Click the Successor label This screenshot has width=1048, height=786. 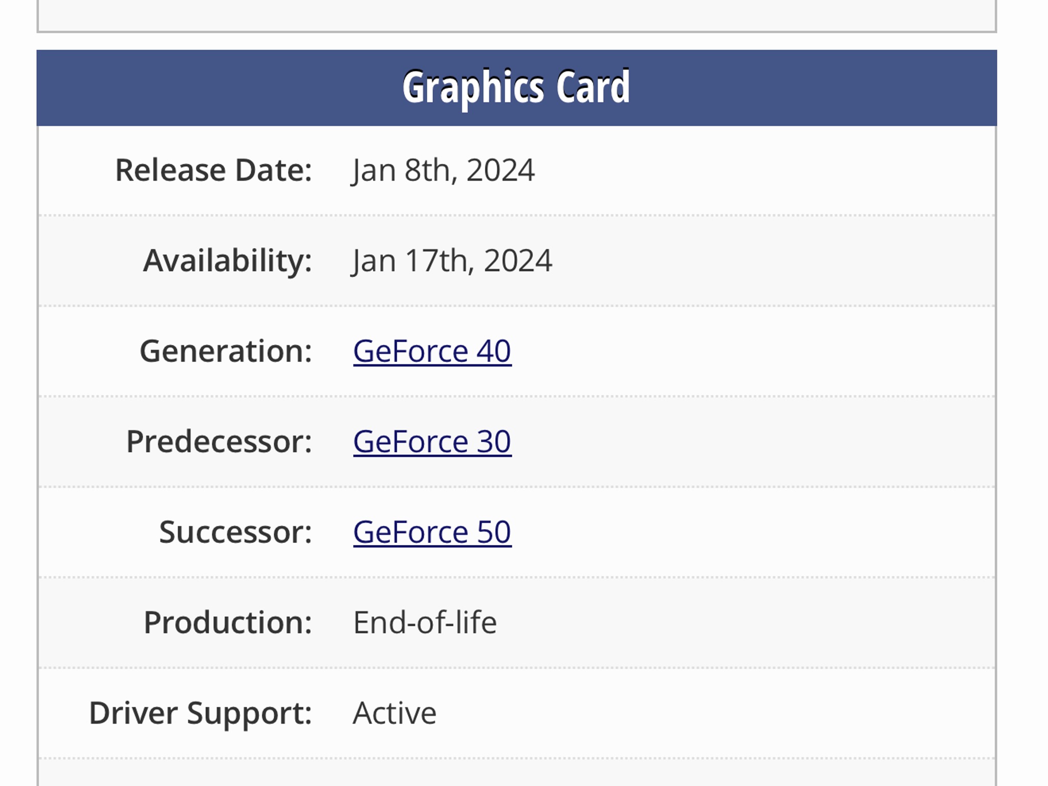point(235,532)
